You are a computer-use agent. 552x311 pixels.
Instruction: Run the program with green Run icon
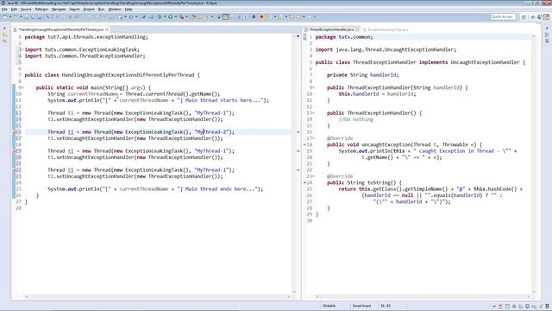[x=171, y=16]
